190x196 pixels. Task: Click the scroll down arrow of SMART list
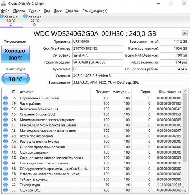point(185,191)
